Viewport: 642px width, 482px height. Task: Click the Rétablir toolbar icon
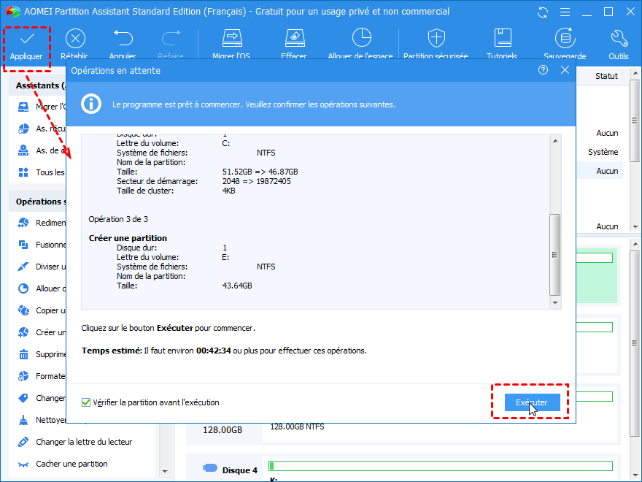coord(75,39)
